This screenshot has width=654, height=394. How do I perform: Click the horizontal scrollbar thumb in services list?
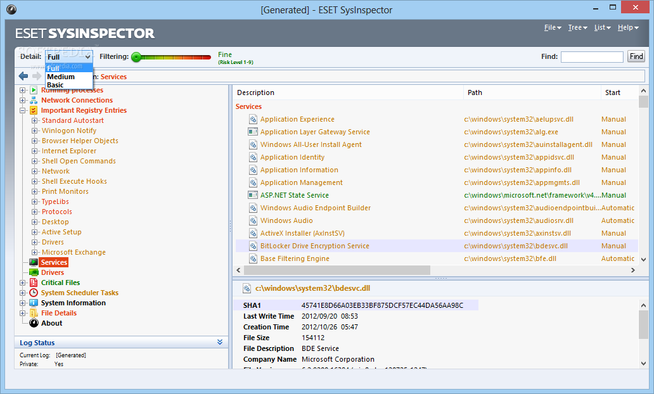pos(337,270)
